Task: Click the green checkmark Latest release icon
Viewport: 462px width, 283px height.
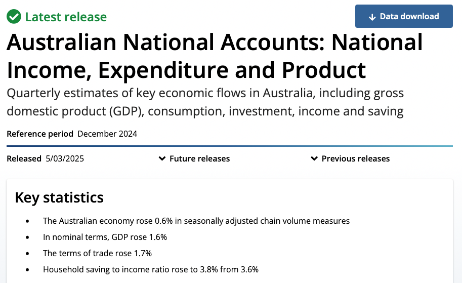Action: [14, 17]
